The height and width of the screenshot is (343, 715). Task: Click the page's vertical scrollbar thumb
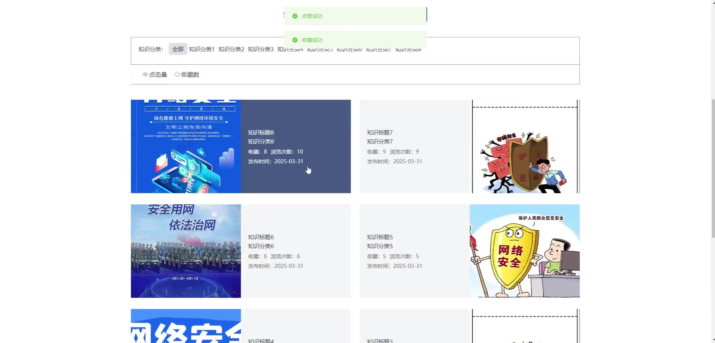pyautogui.click(x=713, y=168)
